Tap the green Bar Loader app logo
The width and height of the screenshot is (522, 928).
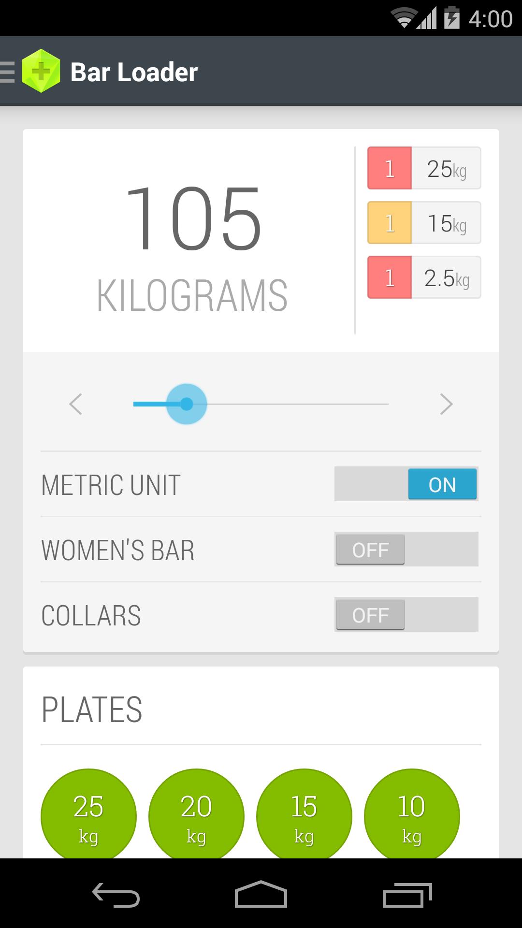click(41, 72)
